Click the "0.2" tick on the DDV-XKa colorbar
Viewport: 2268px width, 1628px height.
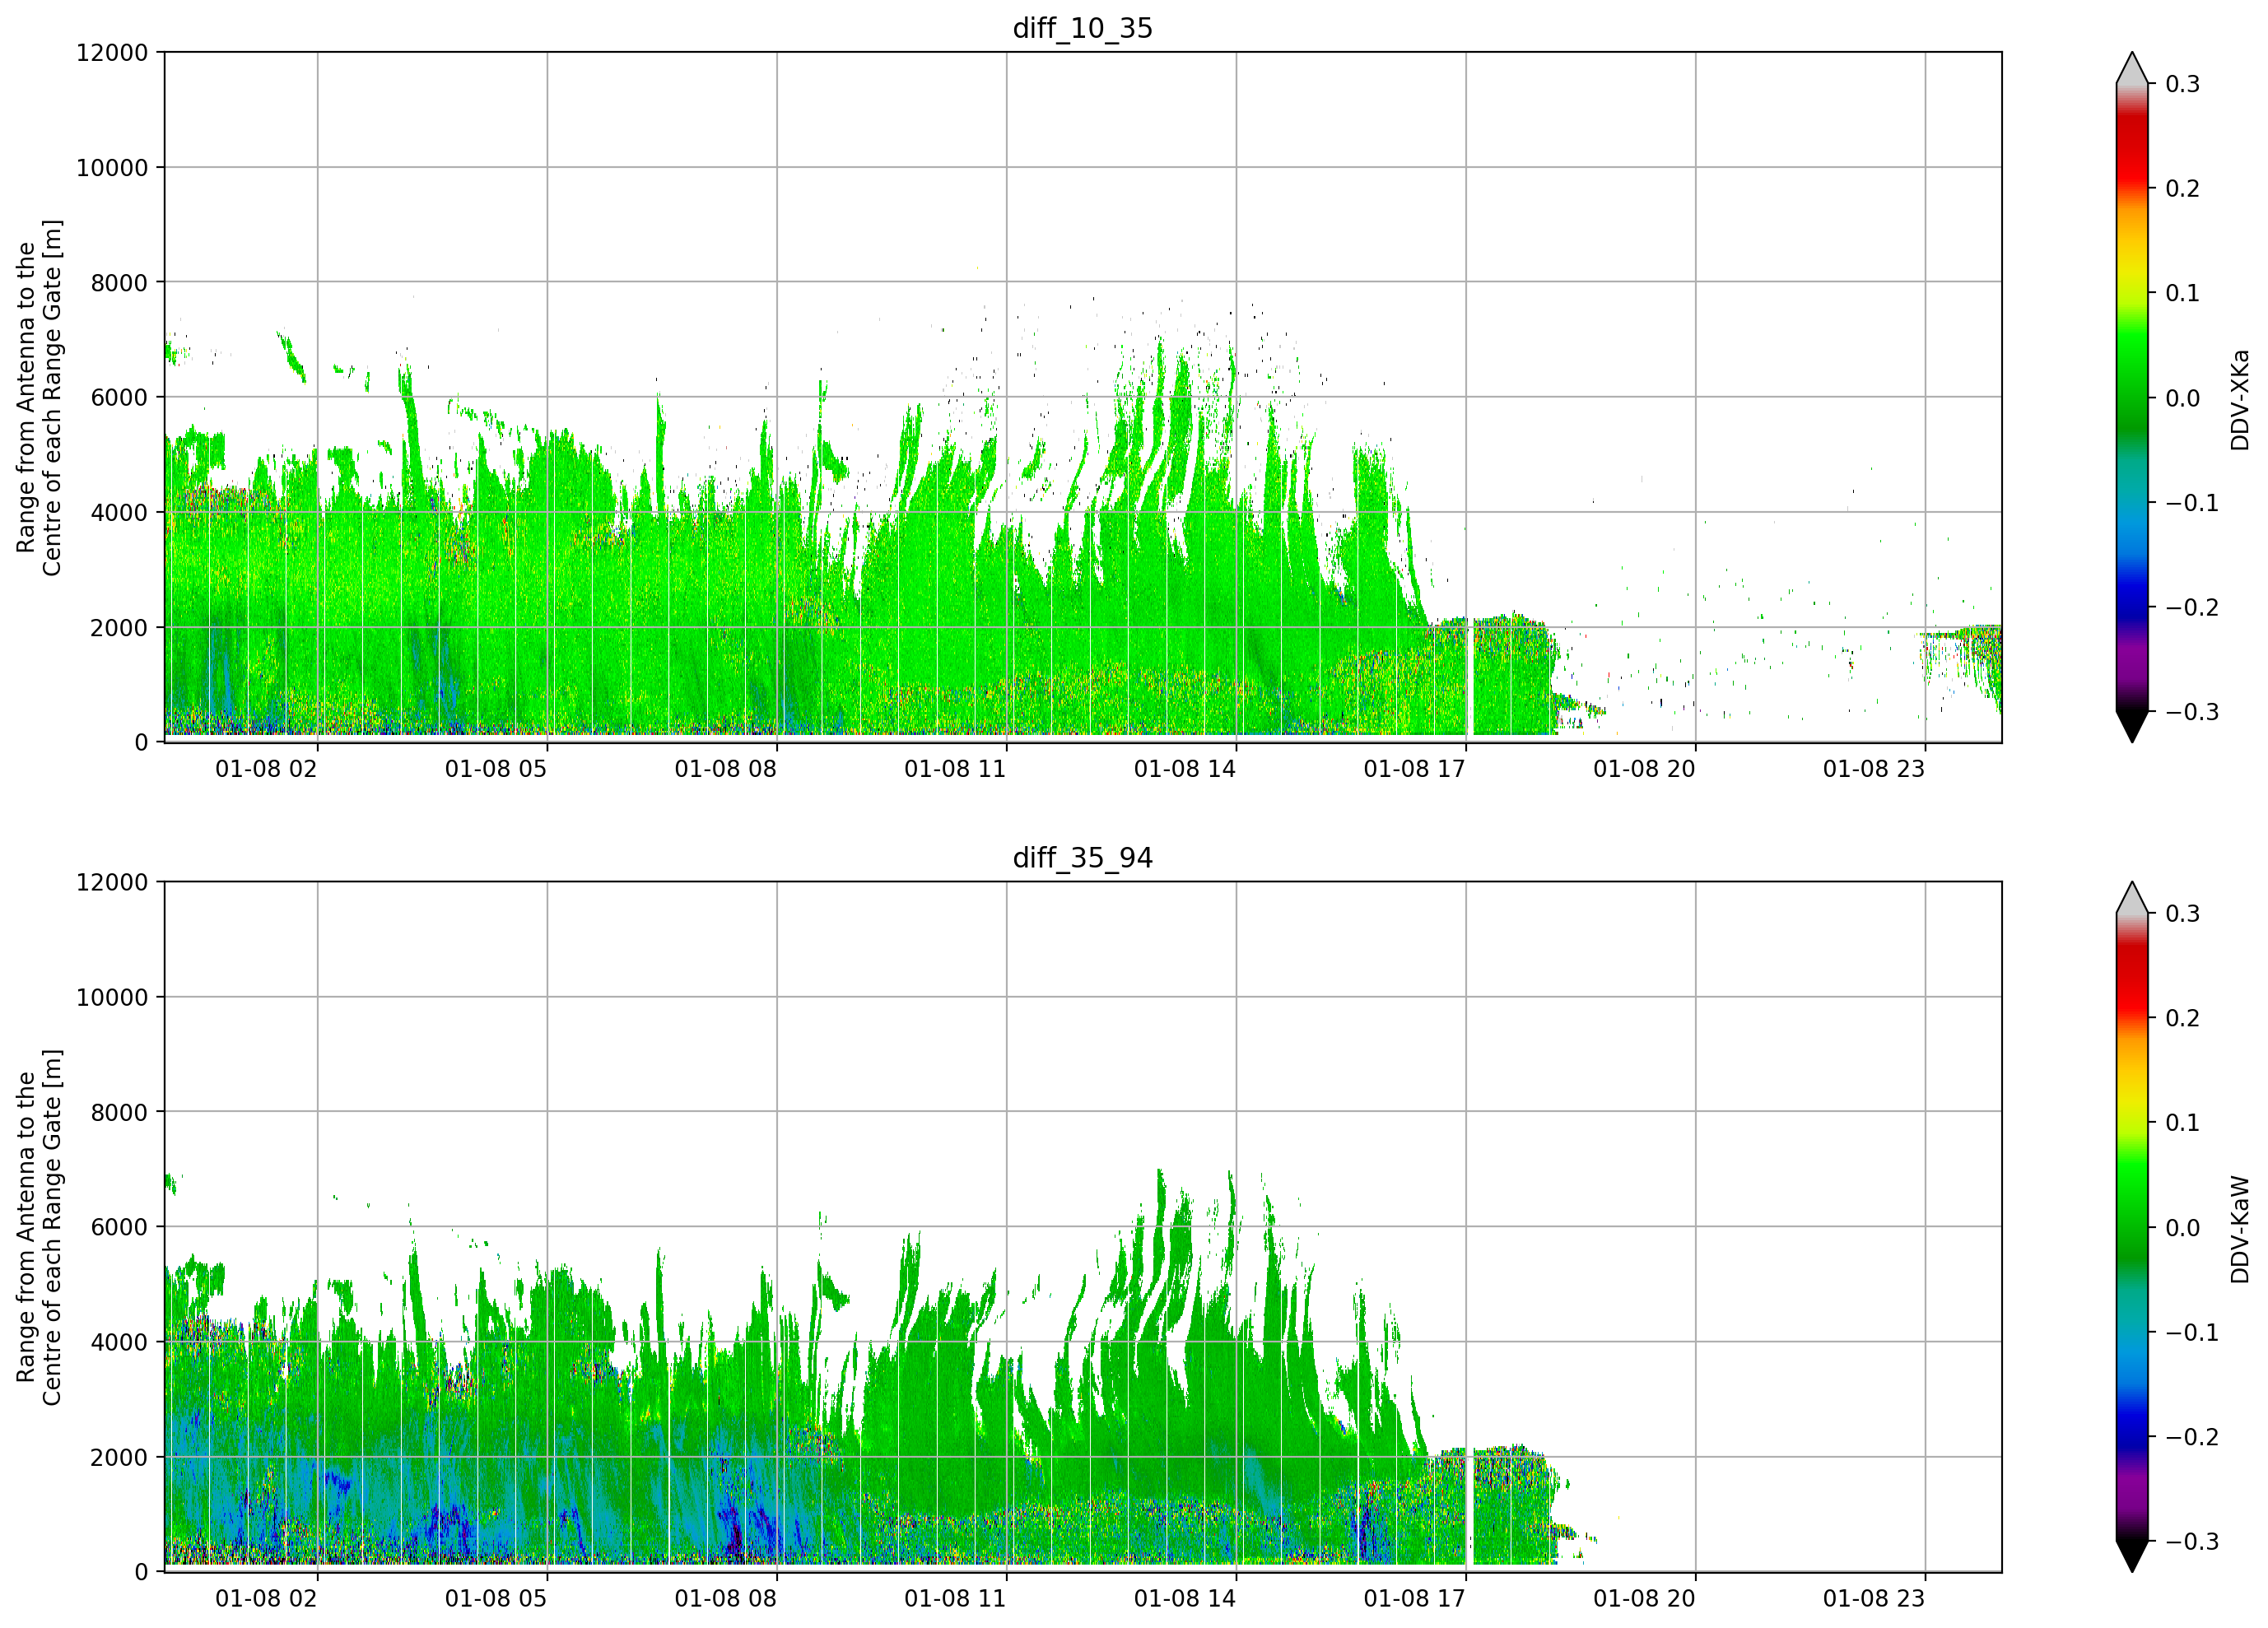click(2183, 189)
